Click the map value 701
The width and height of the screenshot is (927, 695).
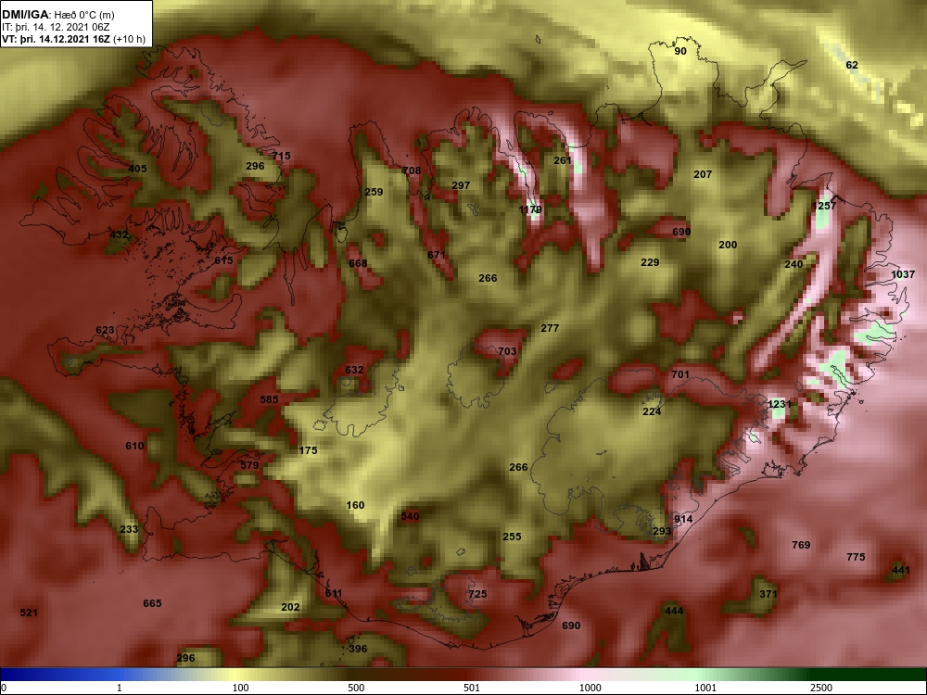(680, 374)
